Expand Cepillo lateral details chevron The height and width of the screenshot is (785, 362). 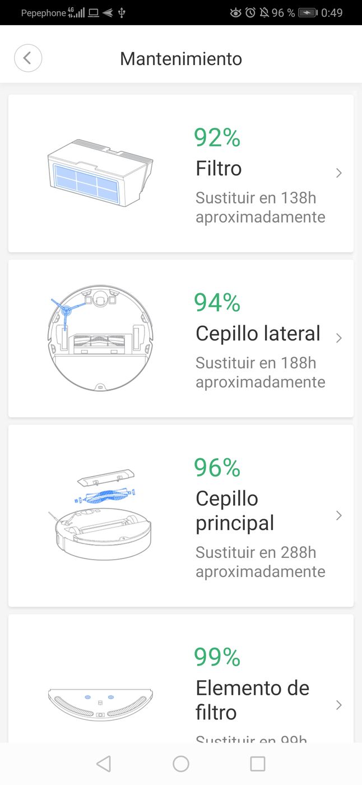point(338,338)
